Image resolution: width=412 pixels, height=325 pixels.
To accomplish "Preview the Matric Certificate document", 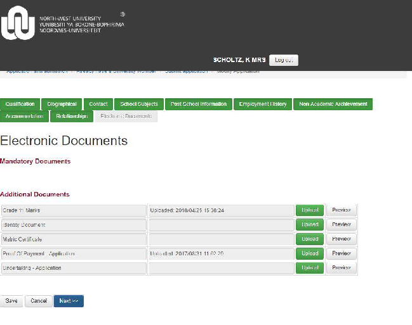I will click(x=342, y=239).
